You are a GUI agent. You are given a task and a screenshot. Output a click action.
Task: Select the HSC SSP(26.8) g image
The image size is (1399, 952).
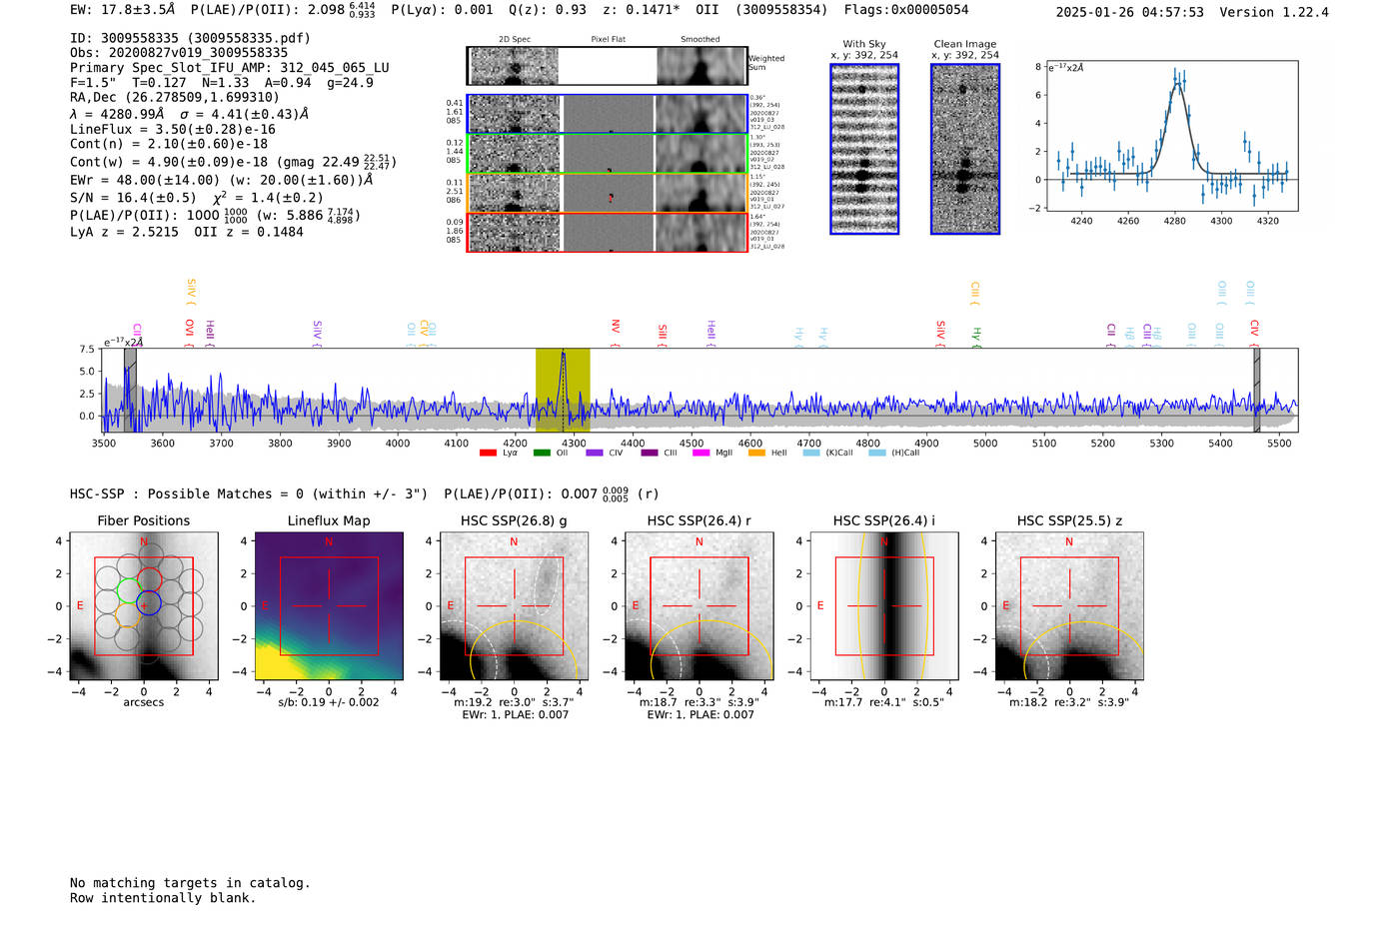coord(514,606)
